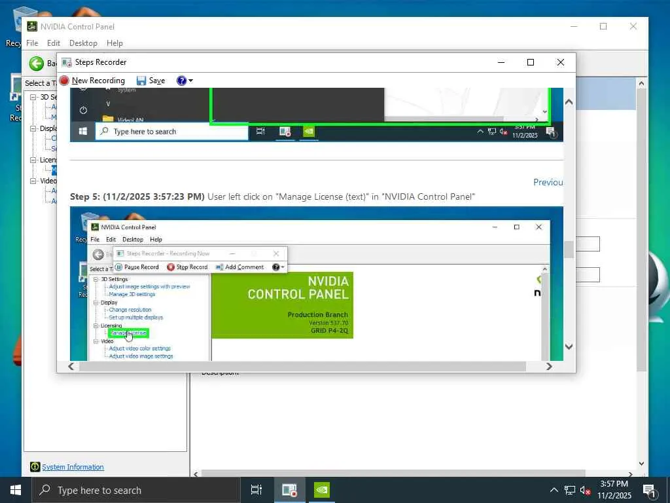Click the taskbar search box

click(x=136, y=490)
